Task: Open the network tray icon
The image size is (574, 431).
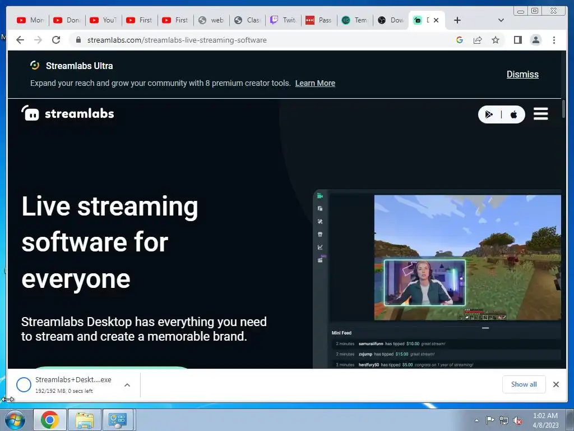Action: click(504, 420)
